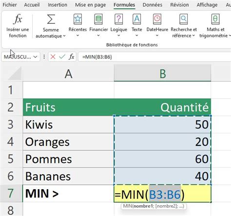Open the Récentes functions star icon
Viewport: 231px width, 216px height.
tap(77, 19)
